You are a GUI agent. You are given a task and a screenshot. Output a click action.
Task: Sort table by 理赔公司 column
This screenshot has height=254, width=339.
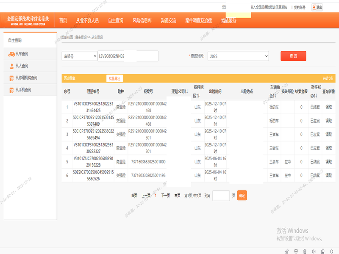click(180, 91)
